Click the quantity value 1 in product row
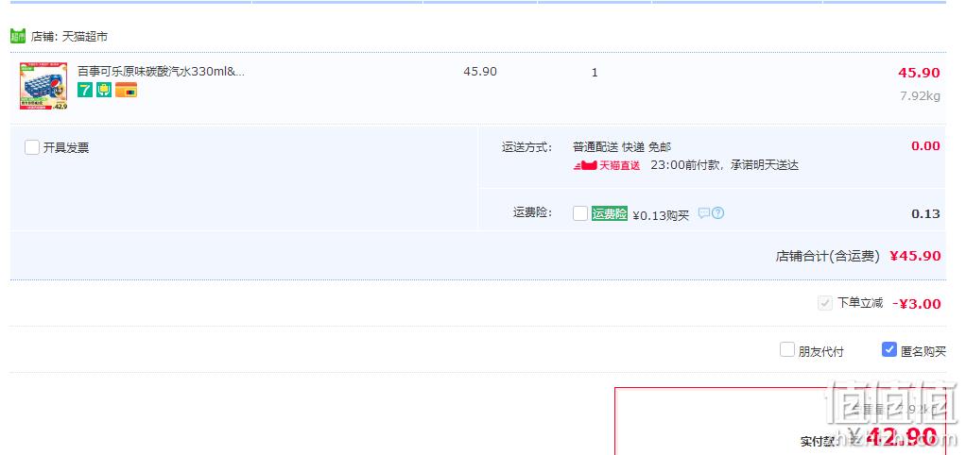Image resolution: width=966 pixels, height=455 pixels. 595,73
